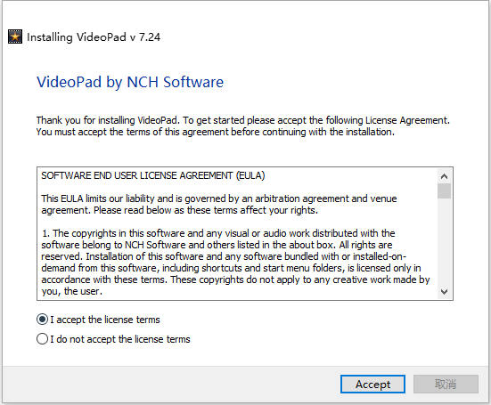
Task: Click the empty scrollbar track below the thumb
Action: tap(444, 241)
